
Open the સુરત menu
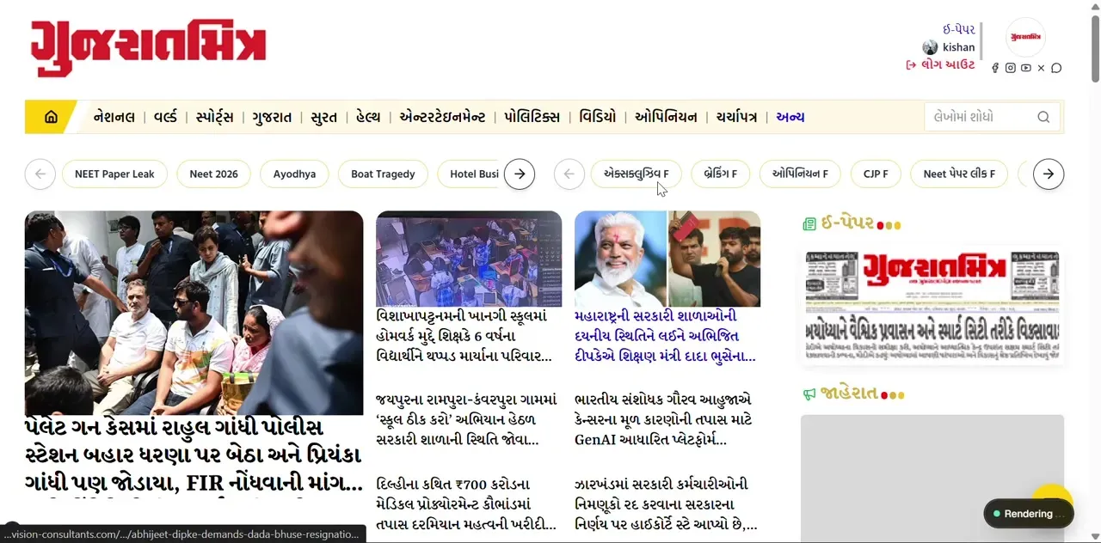(x=324, y=117)
